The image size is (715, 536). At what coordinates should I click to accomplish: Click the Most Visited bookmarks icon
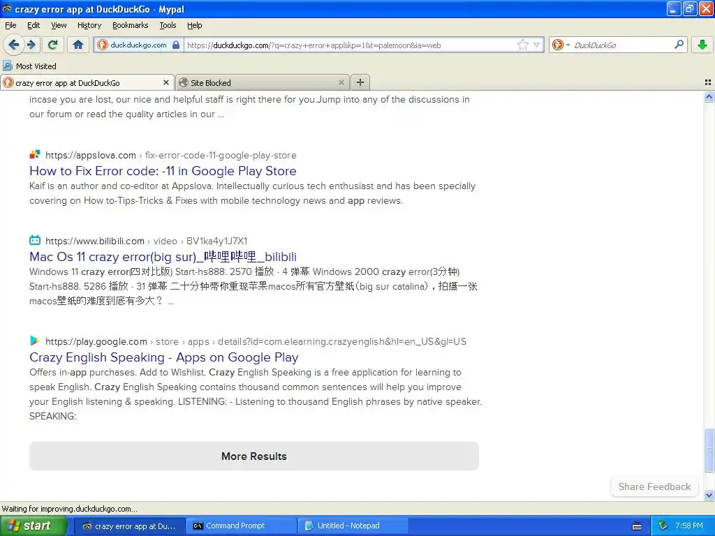[7, 66]
